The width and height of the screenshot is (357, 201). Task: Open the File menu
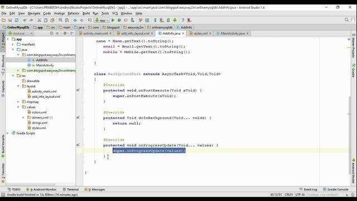[4, 13]
